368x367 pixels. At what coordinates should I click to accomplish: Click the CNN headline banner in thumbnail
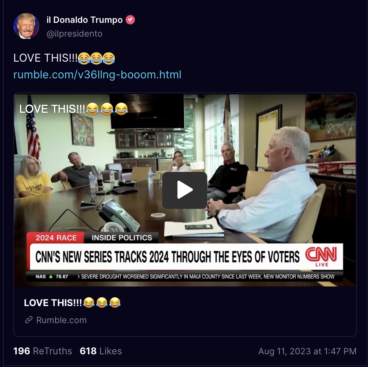point(186,257)
